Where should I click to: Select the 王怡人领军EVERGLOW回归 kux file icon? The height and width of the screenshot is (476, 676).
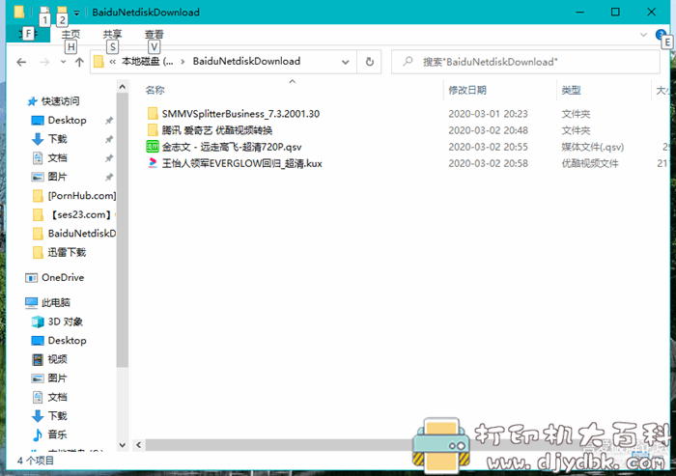(153, 163)
